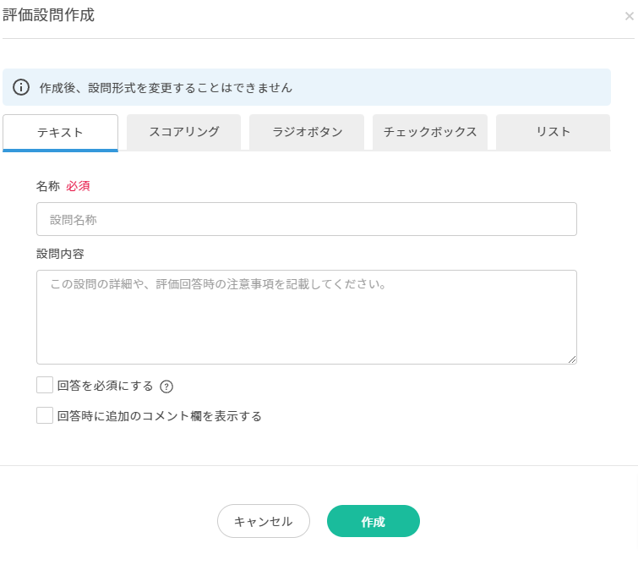638x565 pixels.
Task: Click the resize grip of 設問内容 textarea
Action: [572, 359]
